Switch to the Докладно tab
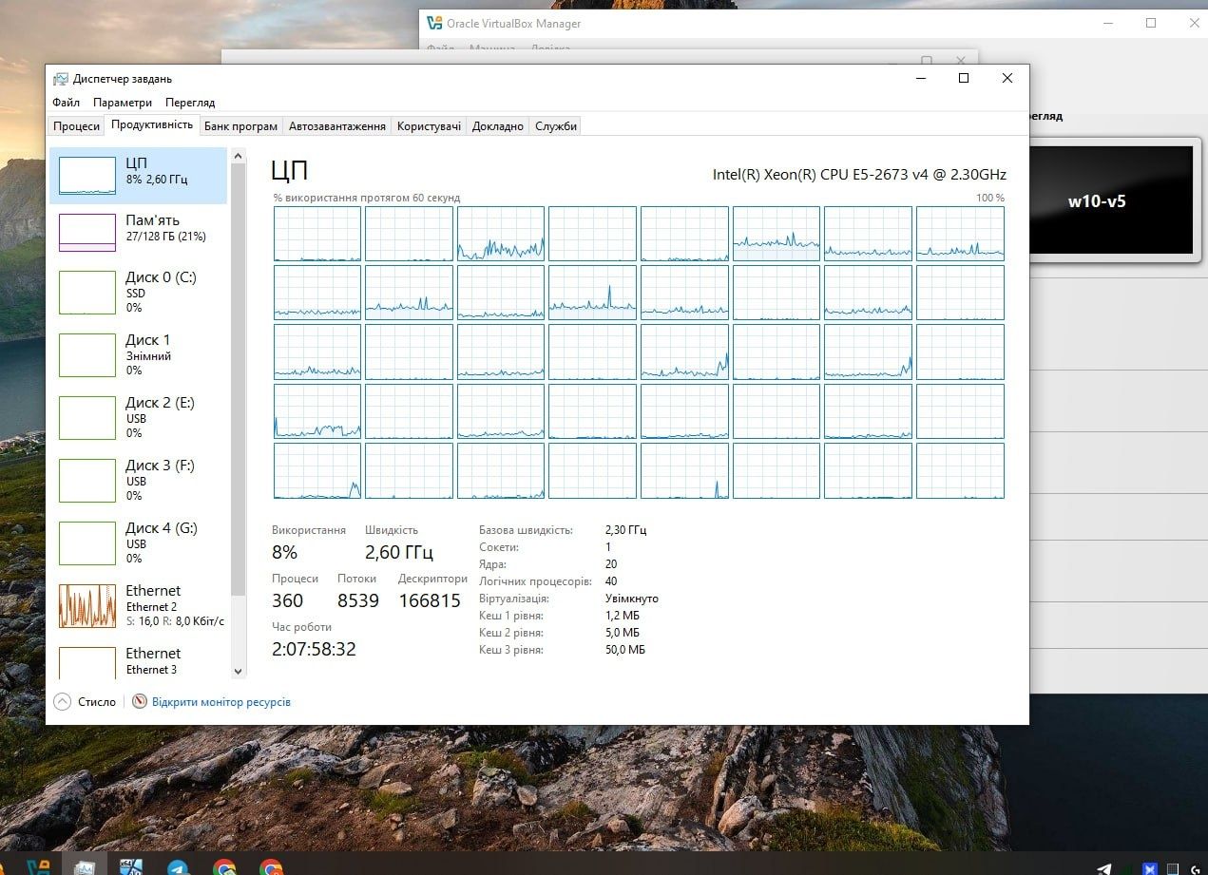The height and width of the screenshot is (875, 1208). coord(498,125)
